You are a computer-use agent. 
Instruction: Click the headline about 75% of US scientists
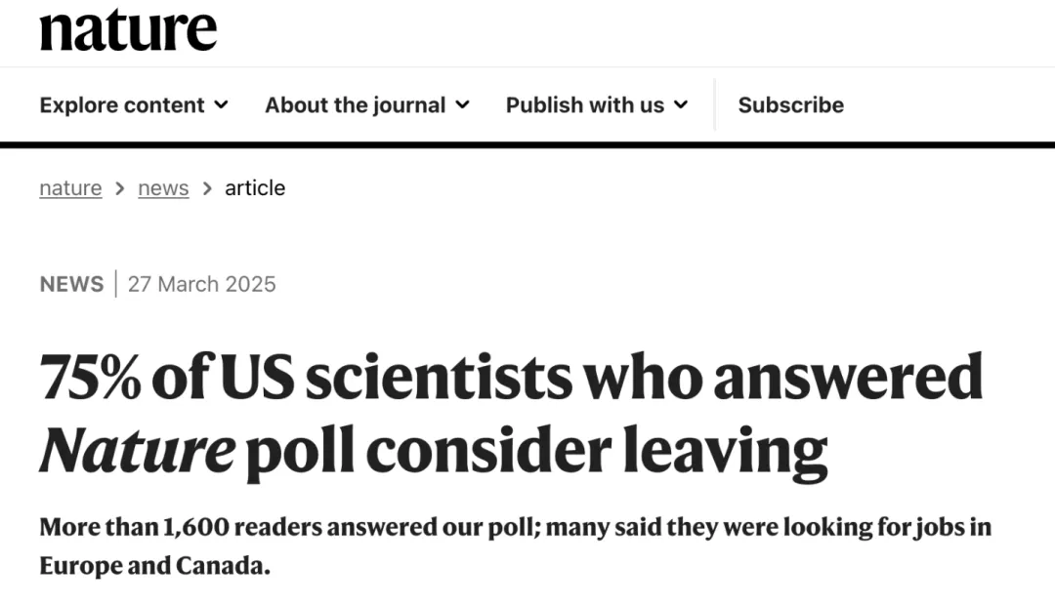[511, 415]
